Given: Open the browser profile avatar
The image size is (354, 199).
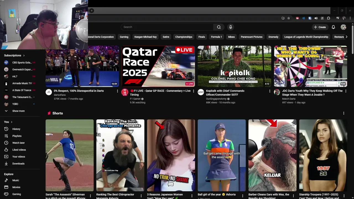Looking at the screenshot, I should [344, 18].
